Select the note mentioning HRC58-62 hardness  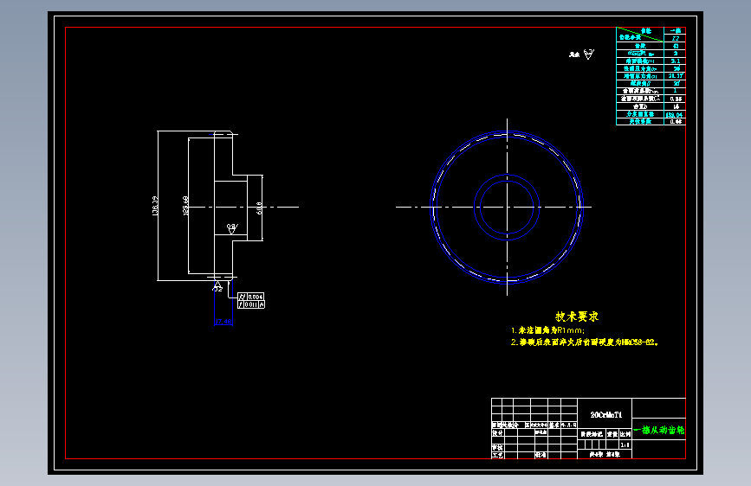[585, 342]
